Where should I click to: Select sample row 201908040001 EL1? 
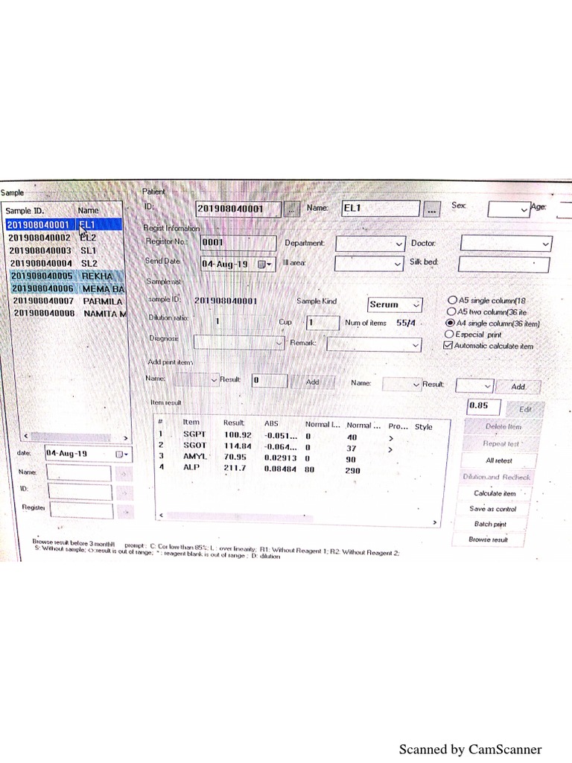pyautogui.click(x=64, y=225)
